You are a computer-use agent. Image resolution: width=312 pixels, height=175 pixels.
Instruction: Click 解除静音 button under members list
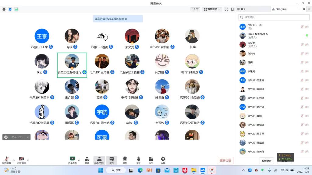(x=266, y=160)
